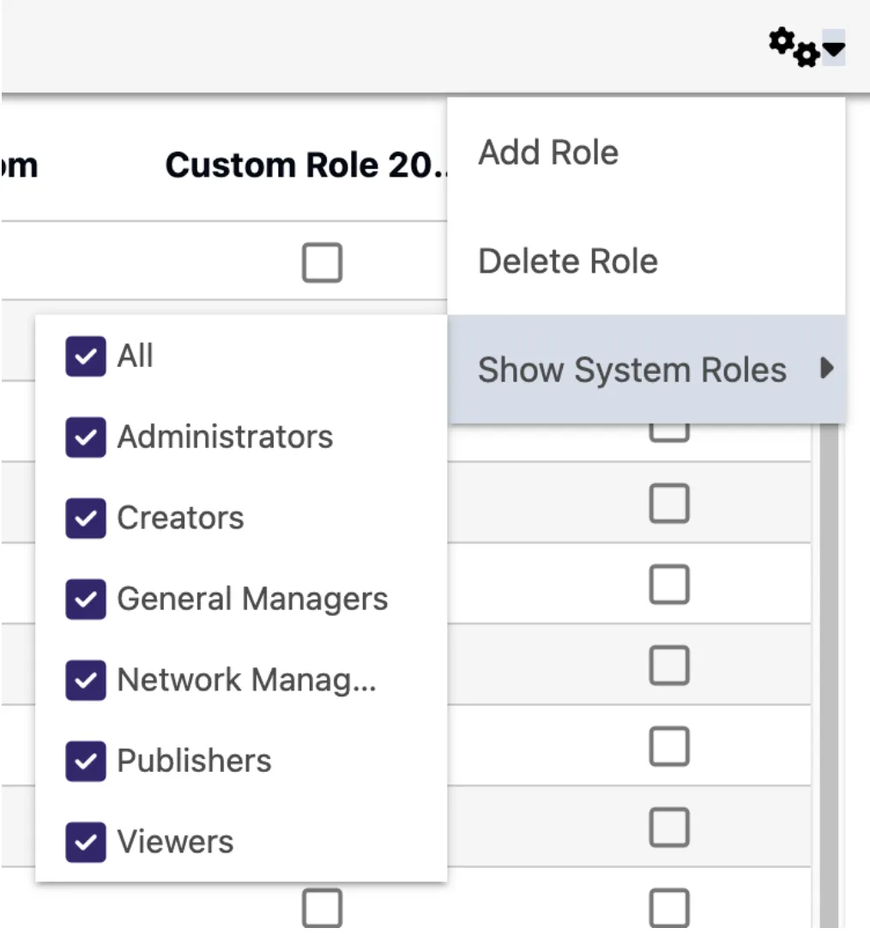Uncheck the Publishers checkbox
This screenshot has height=934, width=870.
86,762
